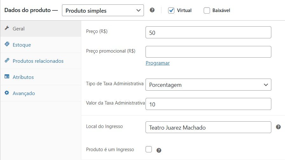The height and width of the screenshot is (160, 285).
Task: Click the Preço (R$) input field
Action: [208, 33]
